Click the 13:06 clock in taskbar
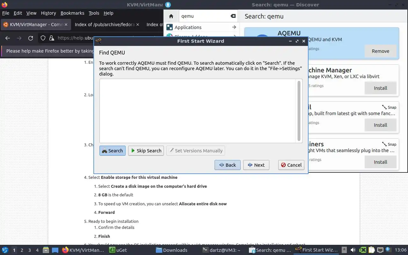The height and width of the screenshot is (255, 408). coord(400,250)
